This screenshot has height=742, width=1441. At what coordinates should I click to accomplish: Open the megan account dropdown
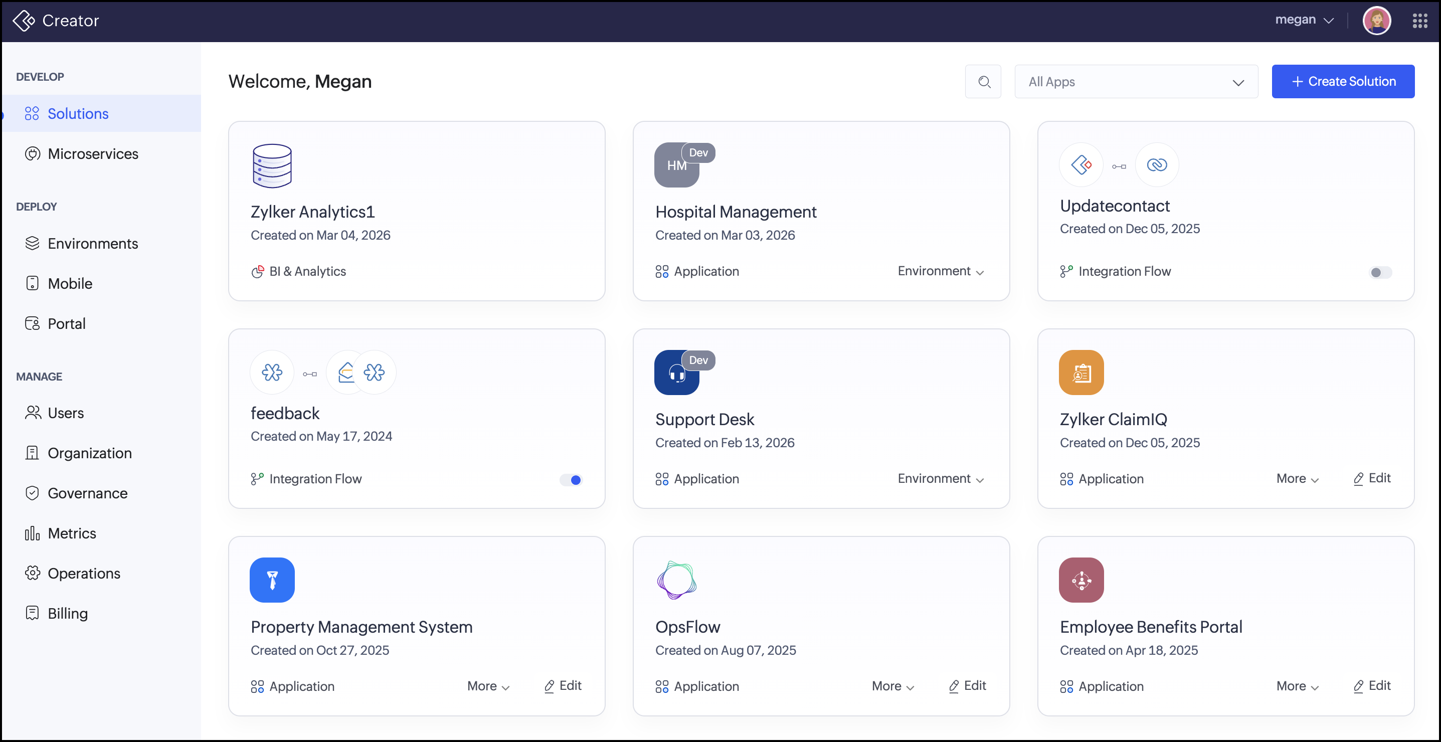click(1304, 20)
